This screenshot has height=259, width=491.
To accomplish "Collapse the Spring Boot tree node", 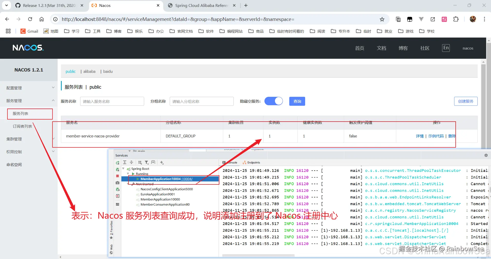I will 123,169.
